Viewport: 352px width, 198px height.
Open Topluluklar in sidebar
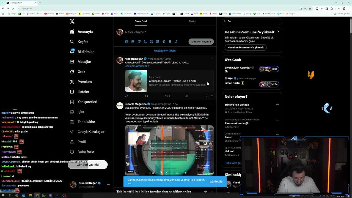(82, 122)
